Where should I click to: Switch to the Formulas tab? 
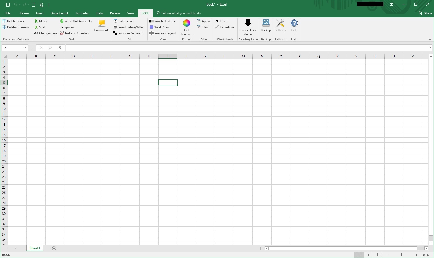click(82, 13)
